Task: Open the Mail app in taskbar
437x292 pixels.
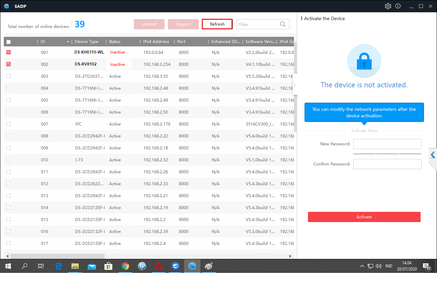Action: click(x=92, y=266)
